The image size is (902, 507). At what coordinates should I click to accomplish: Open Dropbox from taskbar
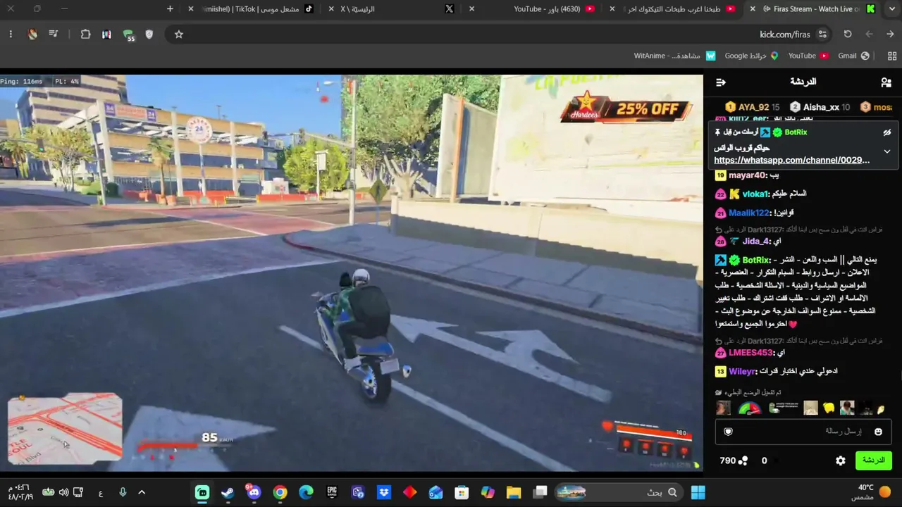click(384, 492)
